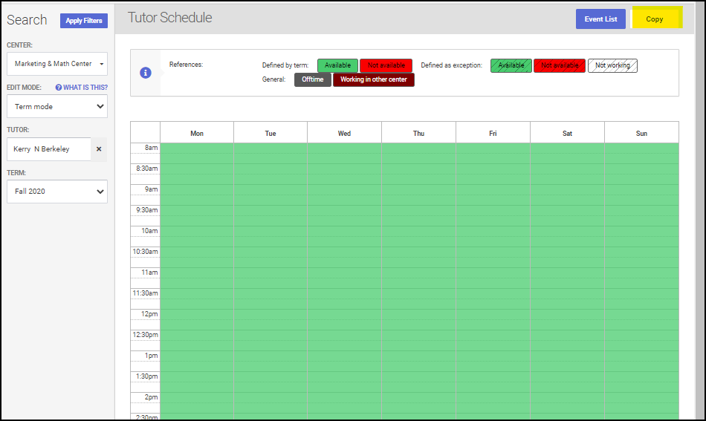Click the blue info icon beside References

point(146,73)
